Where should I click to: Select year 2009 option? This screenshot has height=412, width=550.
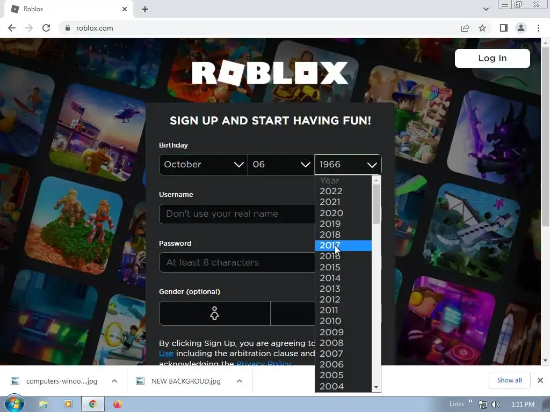pyautogui.click(x=343, y=332)
